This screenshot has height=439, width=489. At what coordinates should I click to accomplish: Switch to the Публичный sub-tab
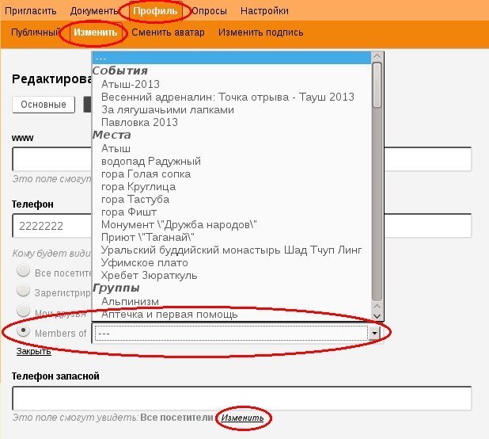pos(35,32)
